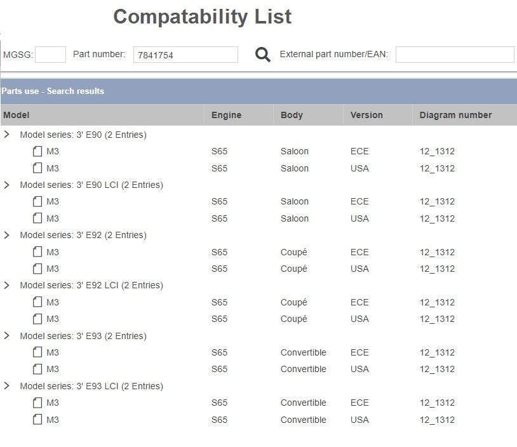Click document icon for E93 LCI M3 ECE
The height and width of the screenshot is (447, 517).
37,403
